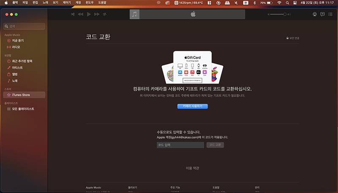Show the lyrics panel
This screenshot has height=193, width=338.
(322, 14)
